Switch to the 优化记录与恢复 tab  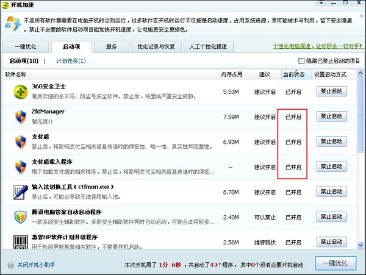[155, 46]
